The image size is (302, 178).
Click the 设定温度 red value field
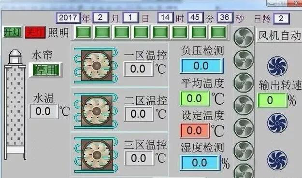click(195, 131)
